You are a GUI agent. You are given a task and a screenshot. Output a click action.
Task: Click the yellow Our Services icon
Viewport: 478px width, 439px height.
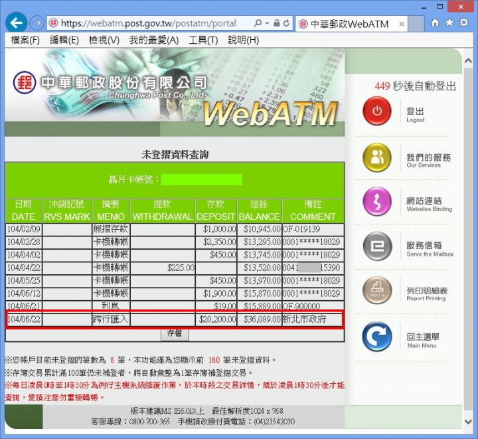coord(377,157)
